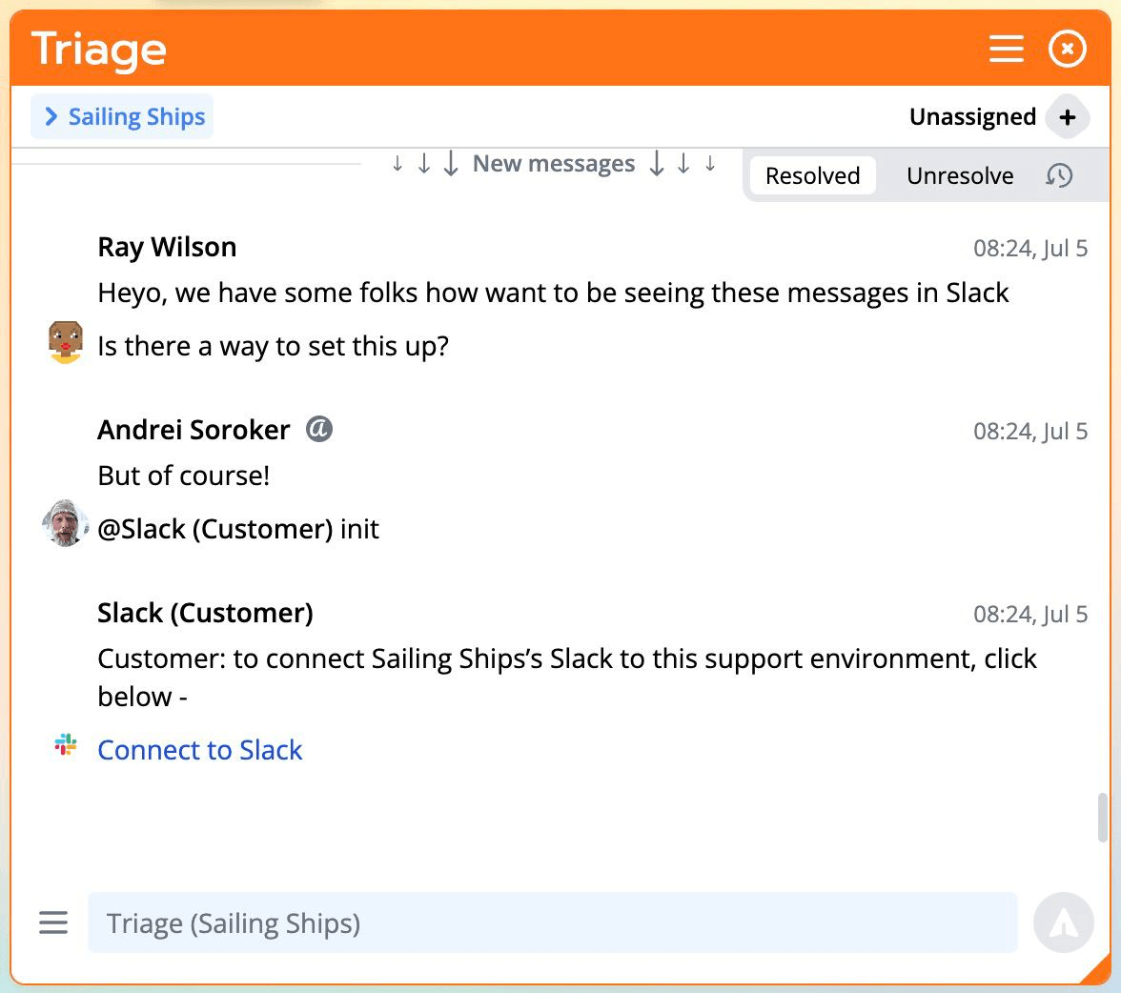Click Andrei Soroker's 08:24, Jul 5 timestamp

point(1030,431)
